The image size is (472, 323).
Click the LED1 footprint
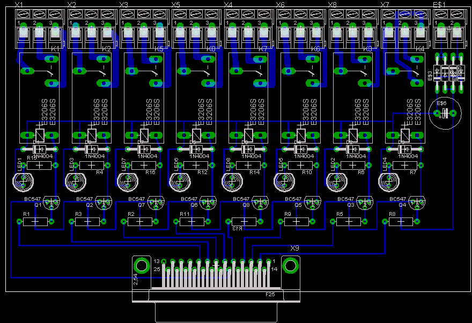click(x=23, y=182)
